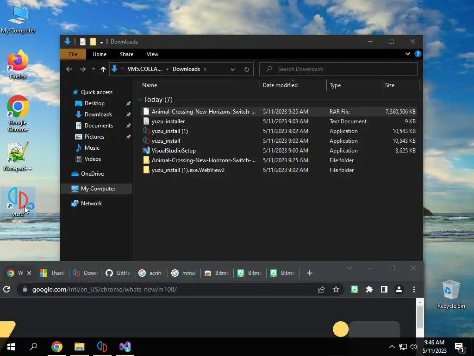Screen dimensions: 474x356
Task: Select the VisualStudioSetup file
Action: 174,151
